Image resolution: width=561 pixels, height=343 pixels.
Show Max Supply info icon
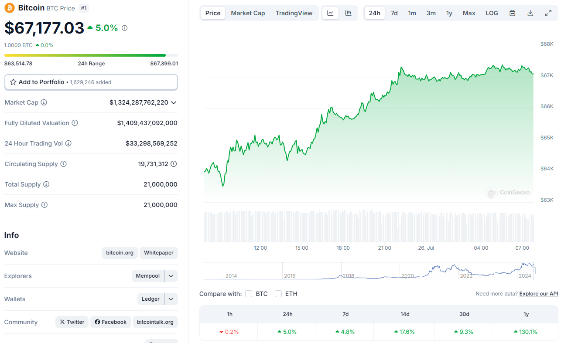(44, 205)
